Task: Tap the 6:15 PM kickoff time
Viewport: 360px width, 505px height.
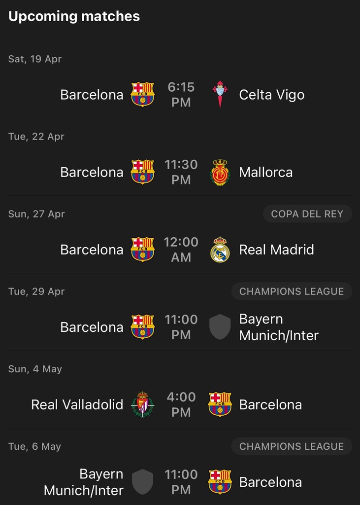Action: 181,95
